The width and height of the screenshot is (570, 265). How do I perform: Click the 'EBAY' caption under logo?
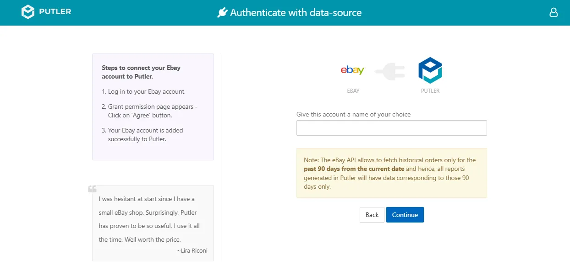(x=353, y=91)
